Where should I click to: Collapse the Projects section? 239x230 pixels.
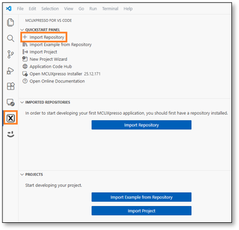pyautogui.click(x=22, y=174)
